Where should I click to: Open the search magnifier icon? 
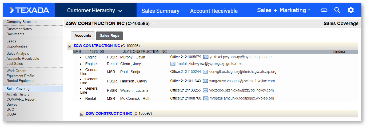click(x=337, y=10)
